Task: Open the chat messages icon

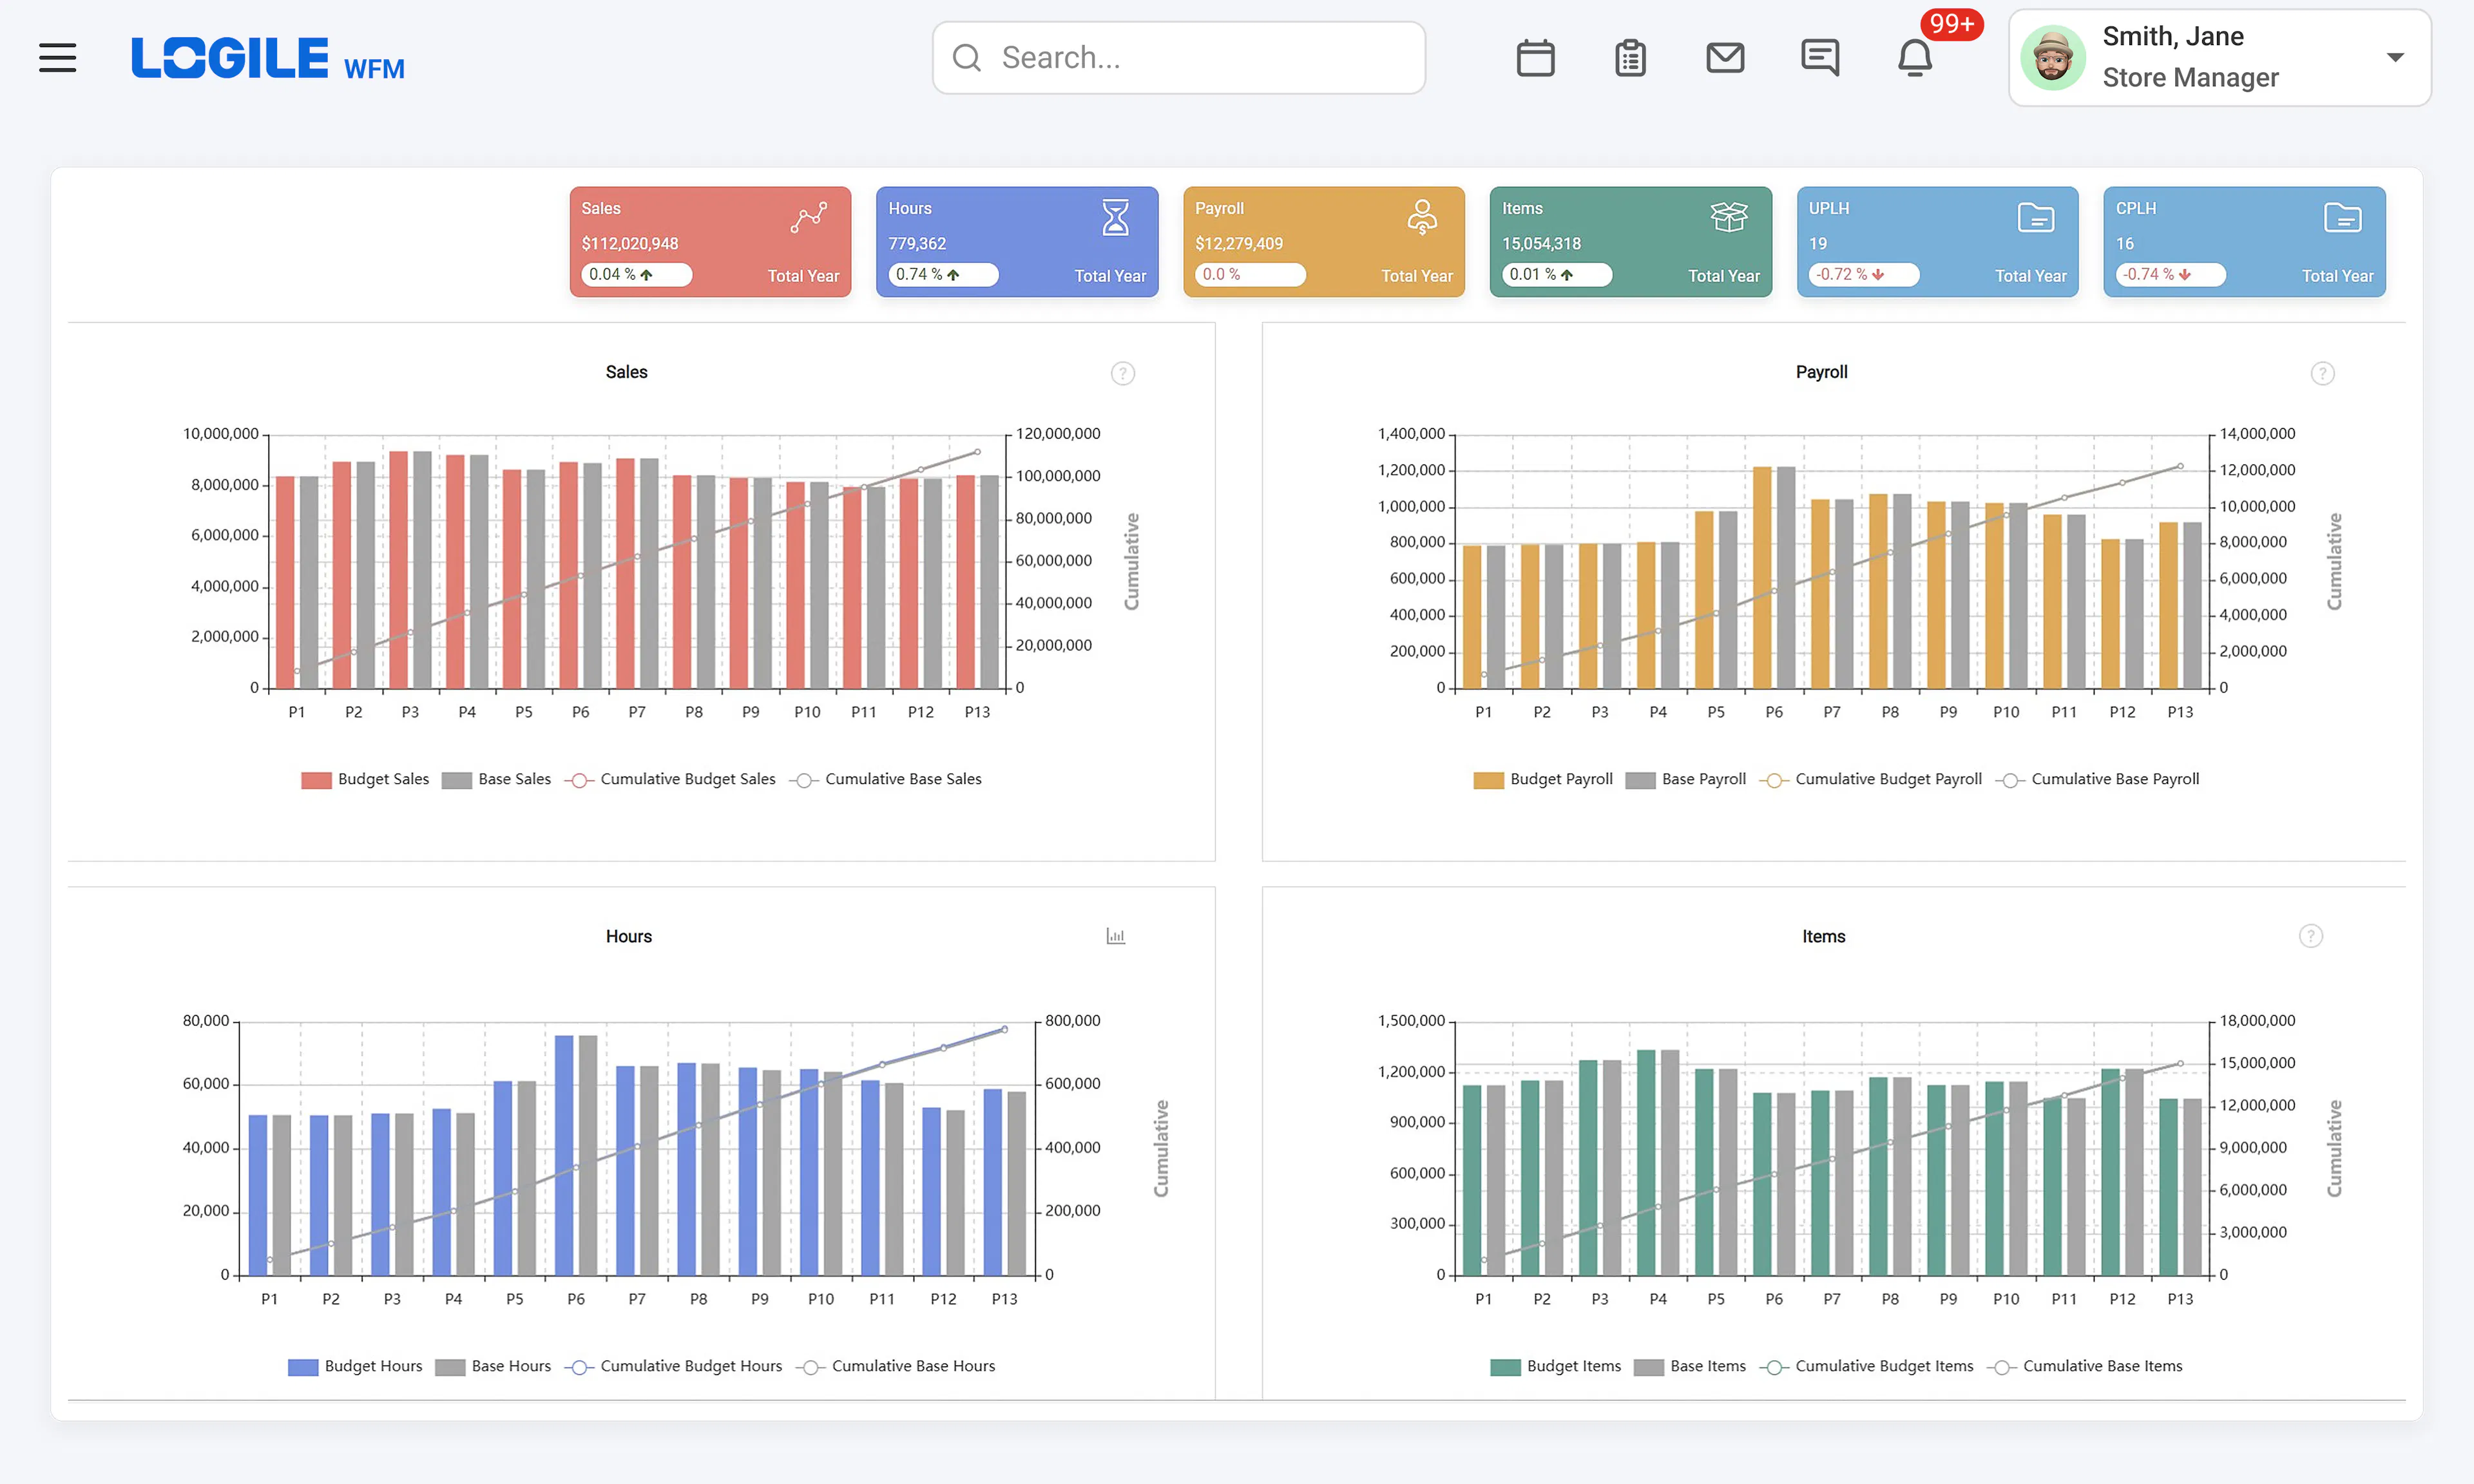Action: (1820, 57)
